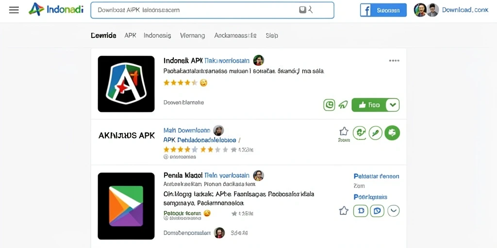Open the hamburger menu
This screenshot has height=248, width=497.
pos(14,10)
